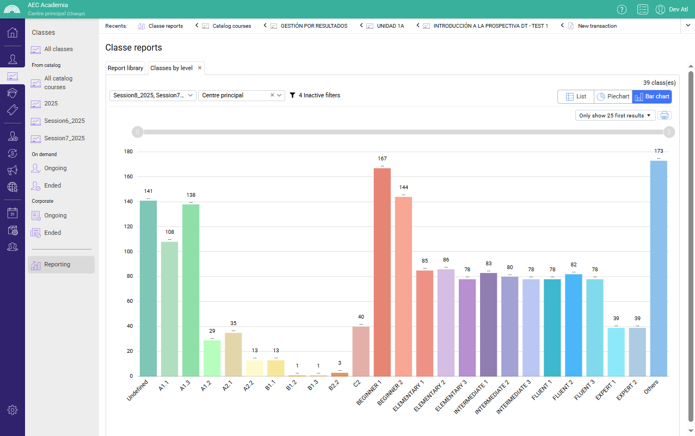
Task: Switch to the Report library tab
Action: click(125, 68)
